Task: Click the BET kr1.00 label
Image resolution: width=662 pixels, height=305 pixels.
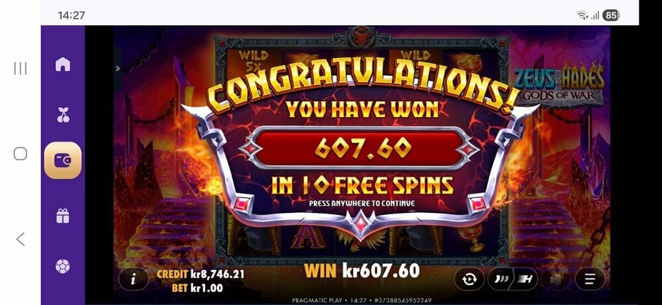Action: [197, 288]
